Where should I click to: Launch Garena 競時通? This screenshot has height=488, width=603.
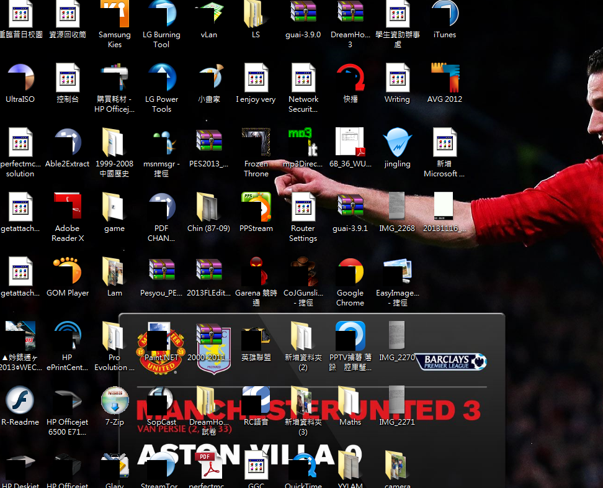(x=256, y=272)
